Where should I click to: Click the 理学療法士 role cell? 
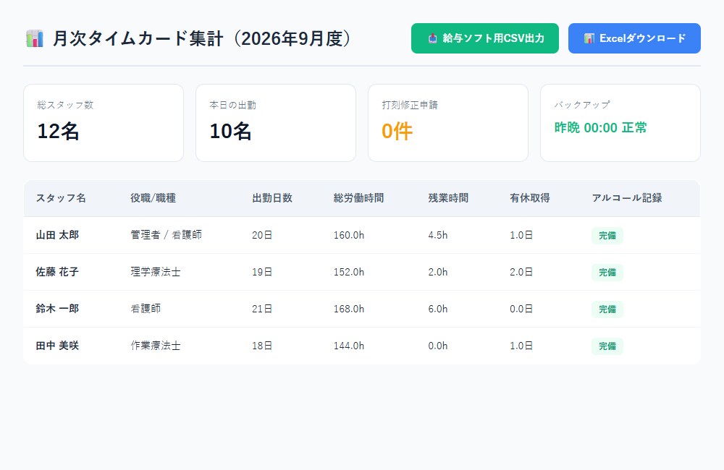[x=156, y=272]
